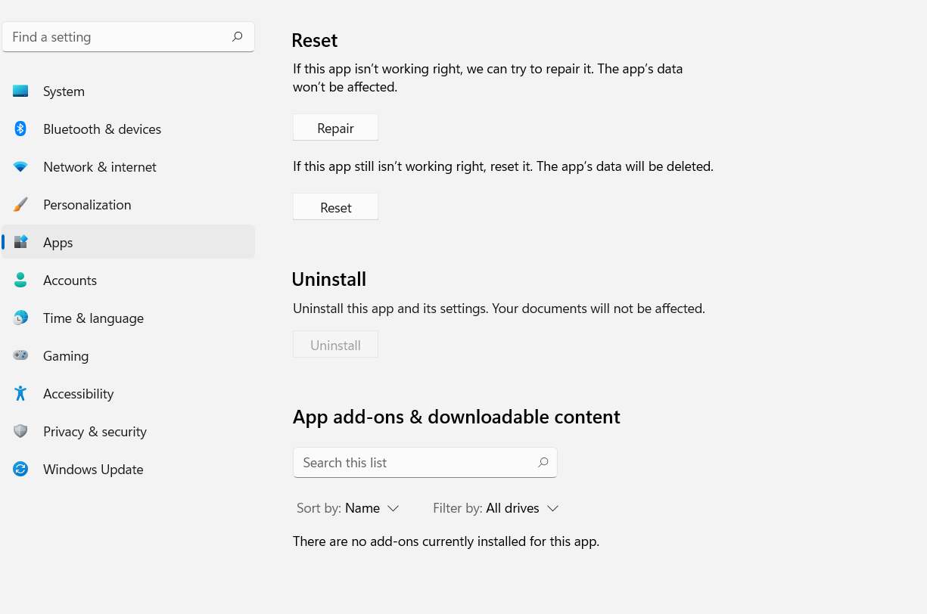Click the Windows Update sync icon
Viewport: 927px width, 614px height.
pyautogui.click(x=20, y=470)
